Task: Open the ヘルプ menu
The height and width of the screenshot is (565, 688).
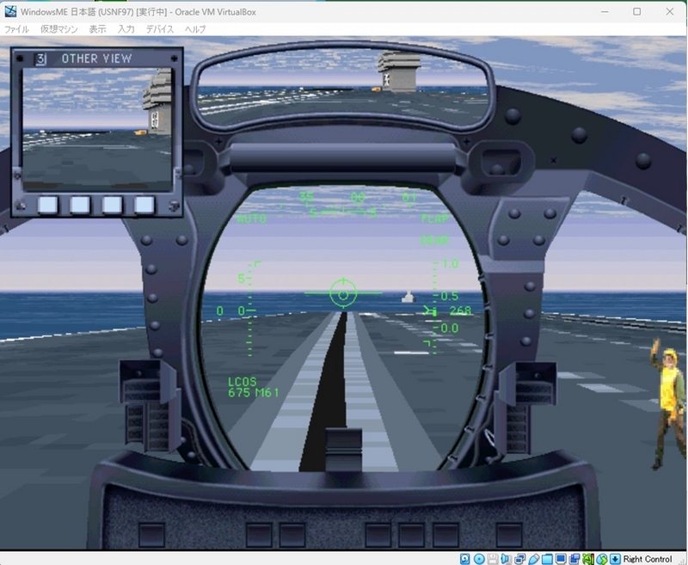Action: click(x=195, y=29)
